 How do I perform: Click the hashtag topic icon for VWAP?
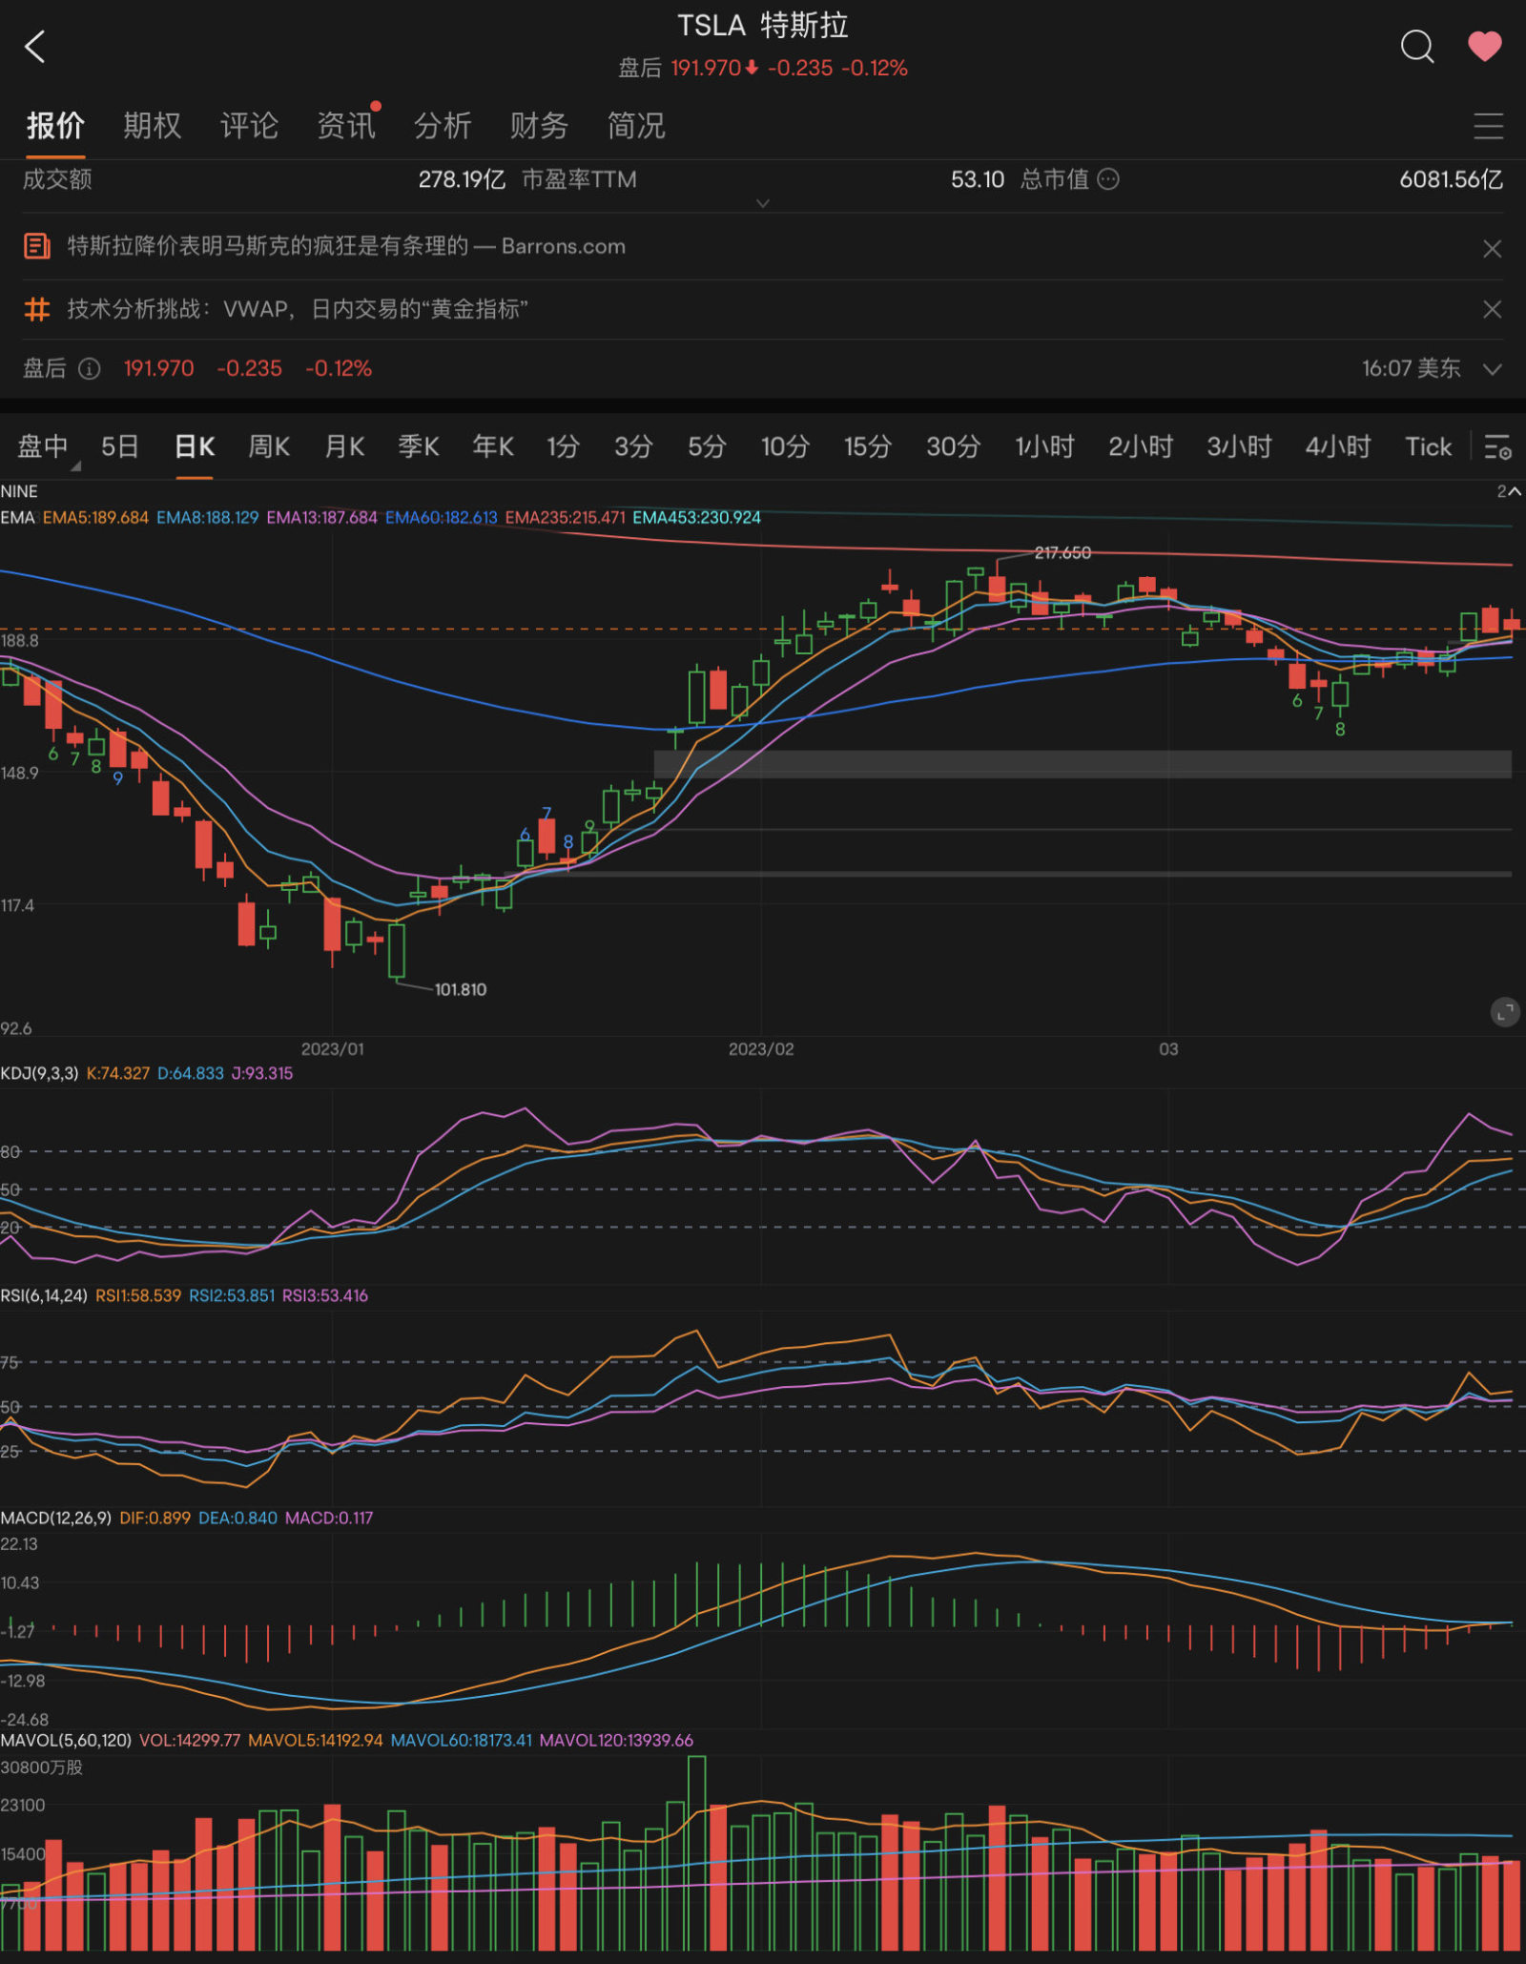(36, 308)
